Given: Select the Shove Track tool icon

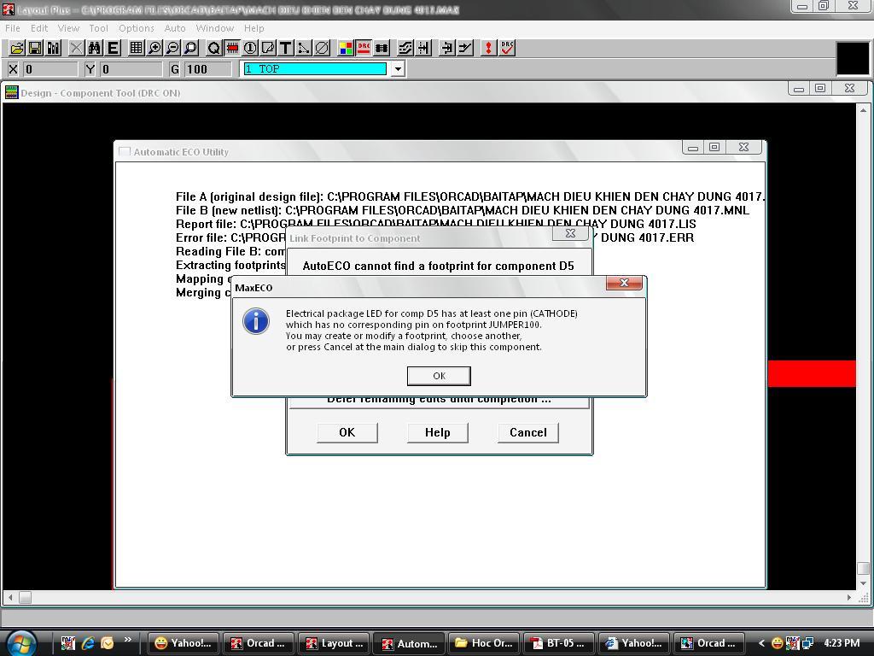Looking at the screenshot, I should pyautogui.click(x=423, y=48).
